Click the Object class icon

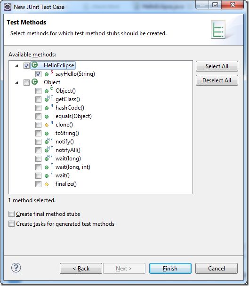(x=35, y=82)
